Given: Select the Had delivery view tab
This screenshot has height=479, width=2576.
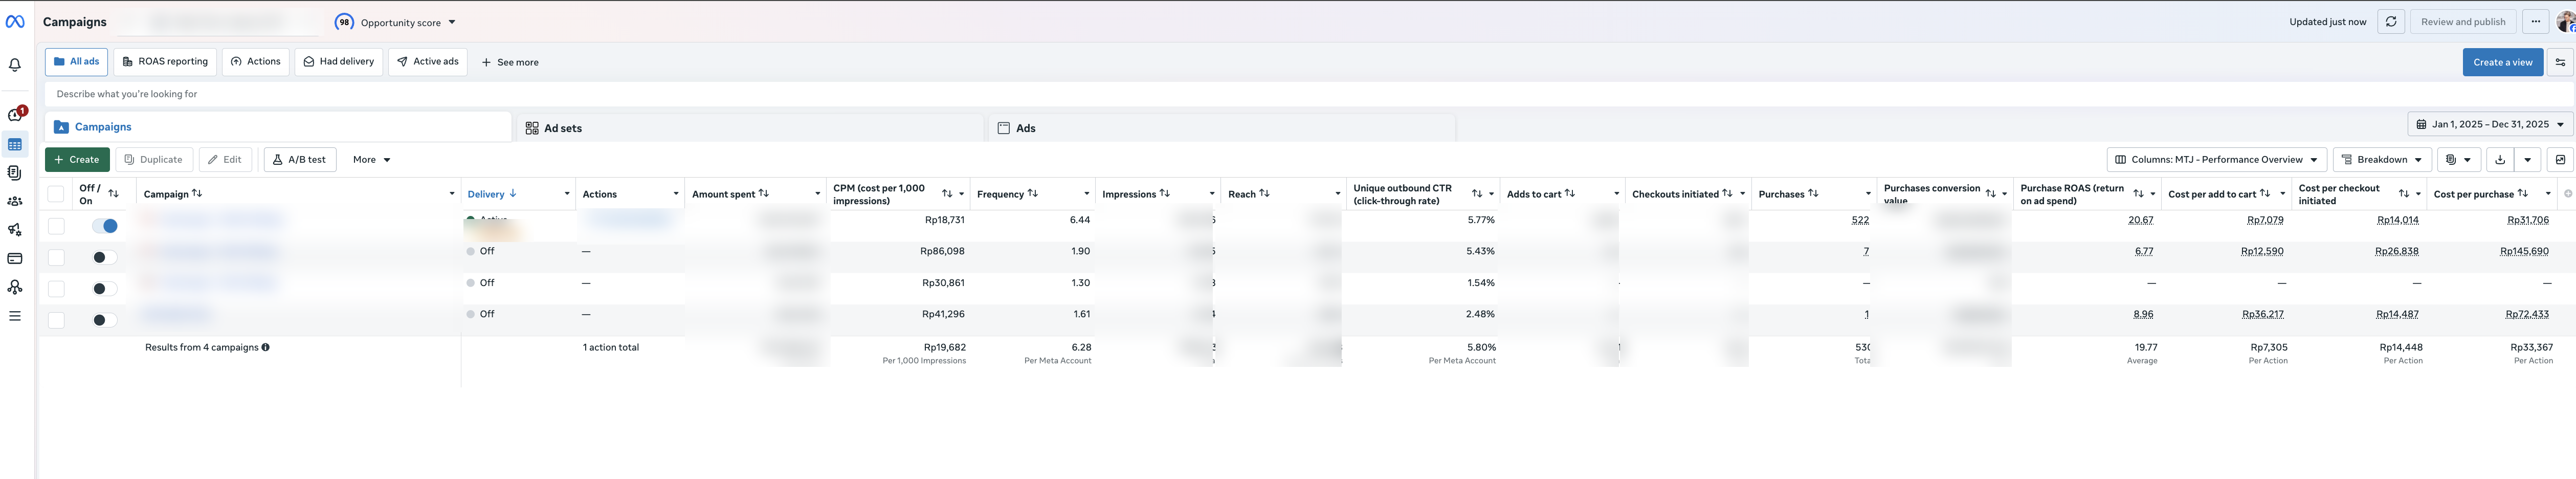Looking at the screenshot, I should pyautogui.click(x=339, y=62).
